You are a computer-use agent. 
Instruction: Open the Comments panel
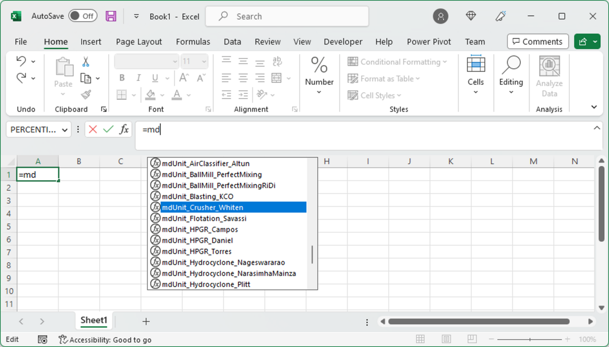point(538,41)
